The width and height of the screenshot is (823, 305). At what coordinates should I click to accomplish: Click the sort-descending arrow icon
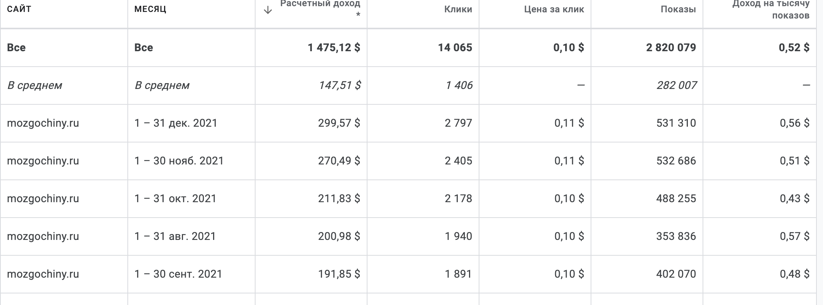click(268, 10)
